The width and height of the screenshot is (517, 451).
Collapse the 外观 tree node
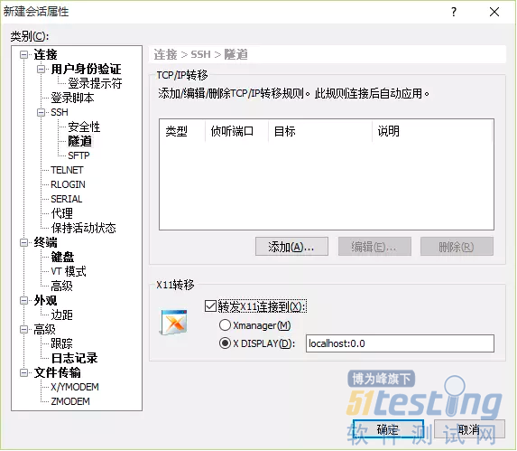point(24,300)
